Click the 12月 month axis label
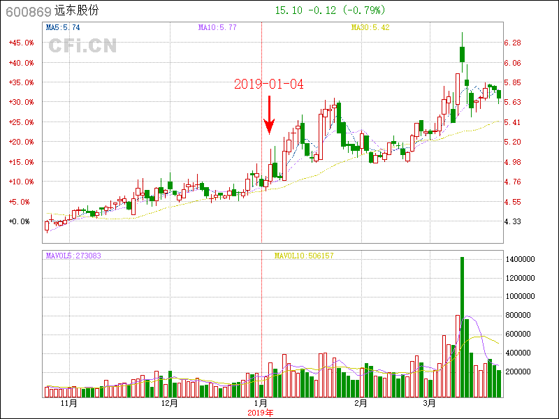This screenshot has width=559, height=419. coord(169,404)
